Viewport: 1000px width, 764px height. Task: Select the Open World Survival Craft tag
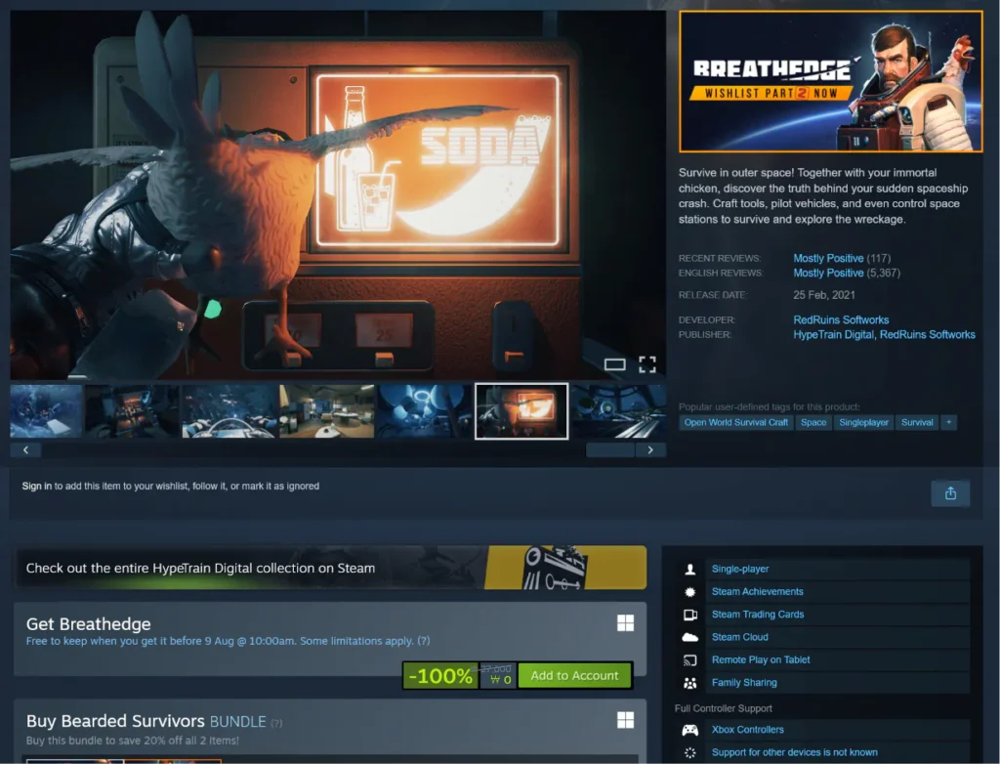coord(736,422)
